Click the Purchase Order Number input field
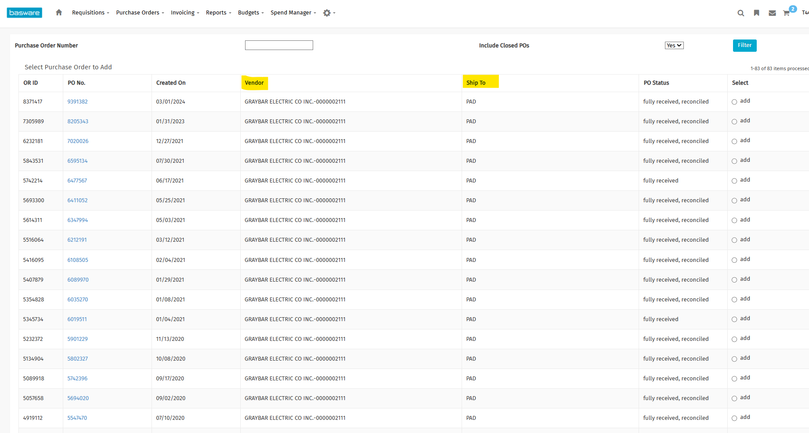The width and height of the screenshot is (809, 433). [x=279, y=45]
